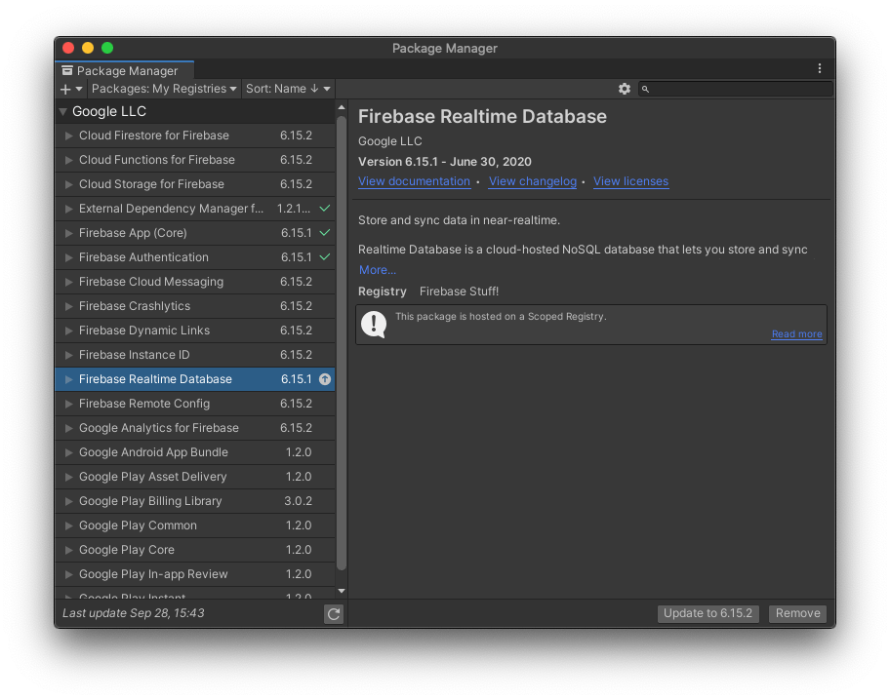Remove the Firebase Realtime Database package
This screenshot has height=700, width=890.
coord(797,614)
